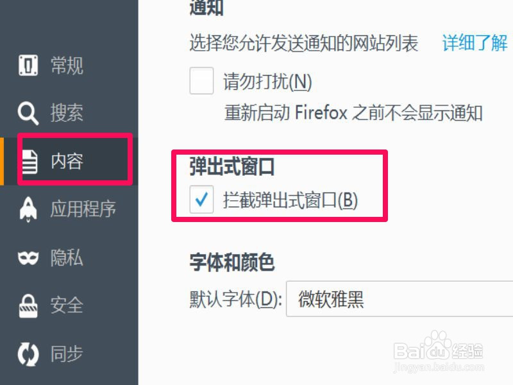Open the default font (微软雅黑) dropdown

point(399,298)
